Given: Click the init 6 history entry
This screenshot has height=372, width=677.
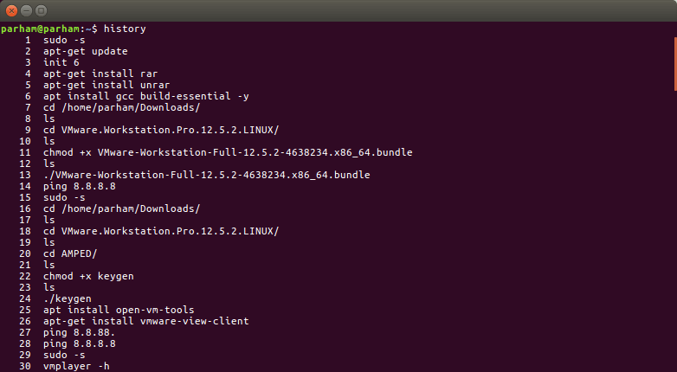Looking at the screenshot, I should pos(61,62).
